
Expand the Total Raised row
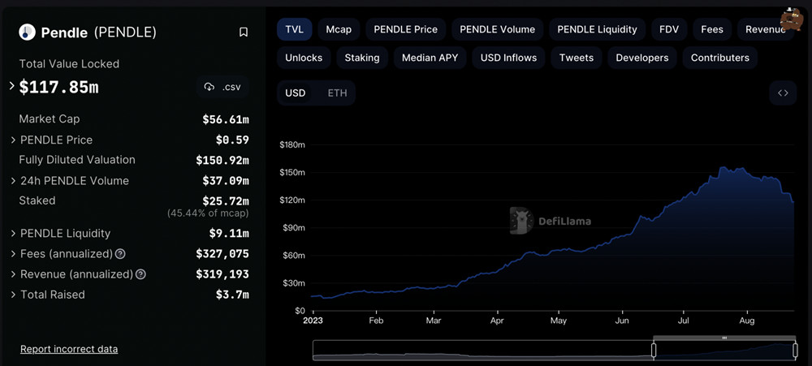[13, 295]
